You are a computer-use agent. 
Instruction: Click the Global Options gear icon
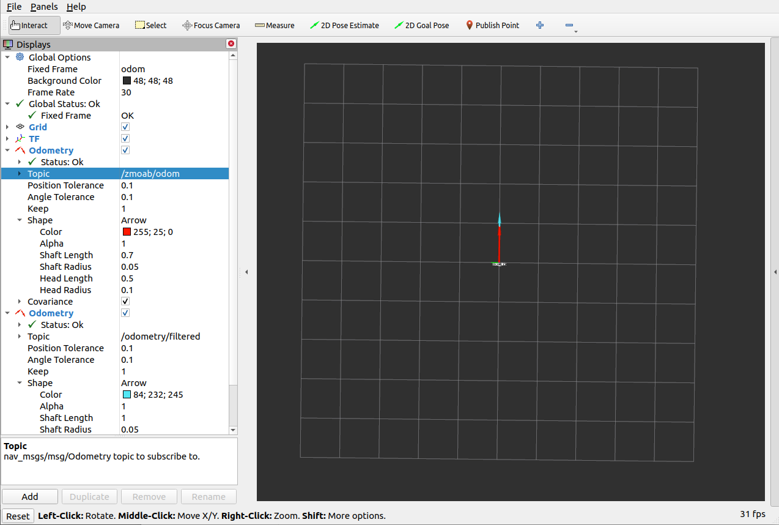tap(20, 57)
